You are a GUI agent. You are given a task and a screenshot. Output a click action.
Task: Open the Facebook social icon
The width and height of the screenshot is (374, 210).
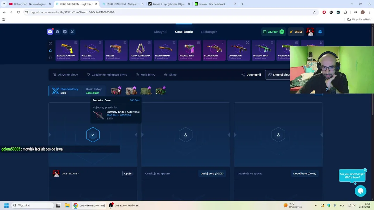[x=58, y=32]
